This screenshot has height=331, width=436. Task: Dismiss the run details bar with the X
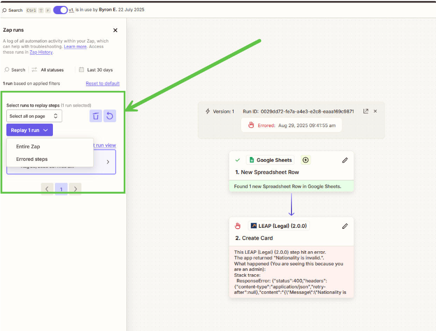click(x=375, y=111)
